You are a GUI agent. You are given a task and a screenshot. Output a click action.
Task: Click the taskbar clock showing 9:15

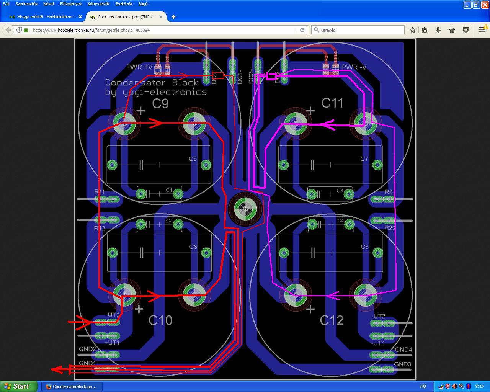click(479, 386)
